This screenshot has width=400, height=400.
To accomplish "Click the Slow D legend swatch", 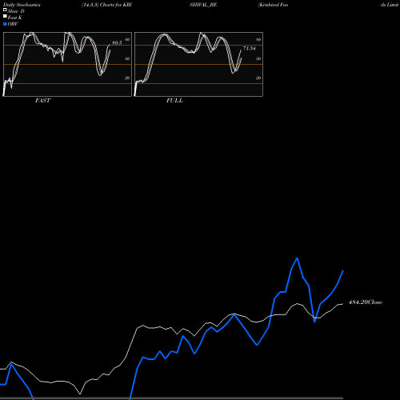I will [5, 10].
